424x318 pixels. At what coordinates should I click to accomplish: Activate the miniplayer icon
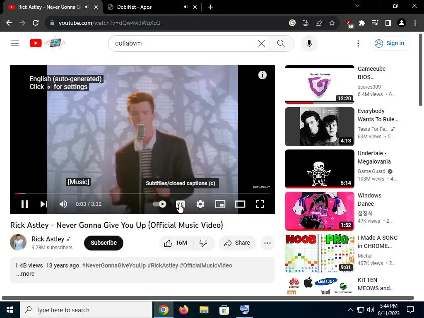220,204
